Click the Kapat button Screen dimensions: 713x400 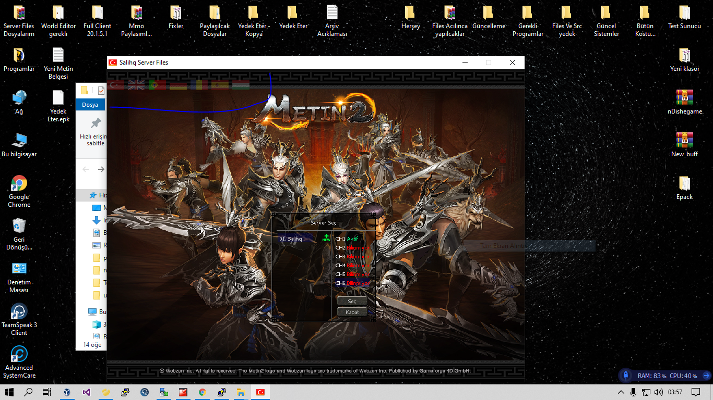point(352,312)
